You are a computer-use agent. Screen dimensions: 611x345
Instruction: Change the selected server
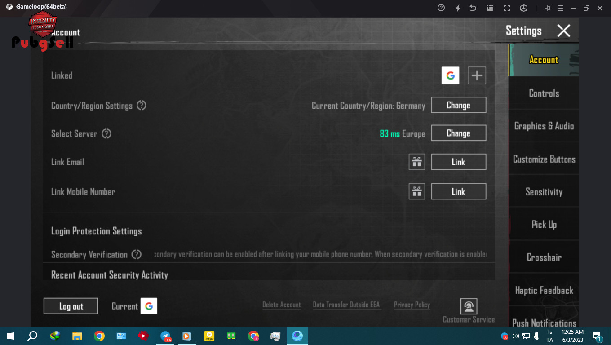458,133
